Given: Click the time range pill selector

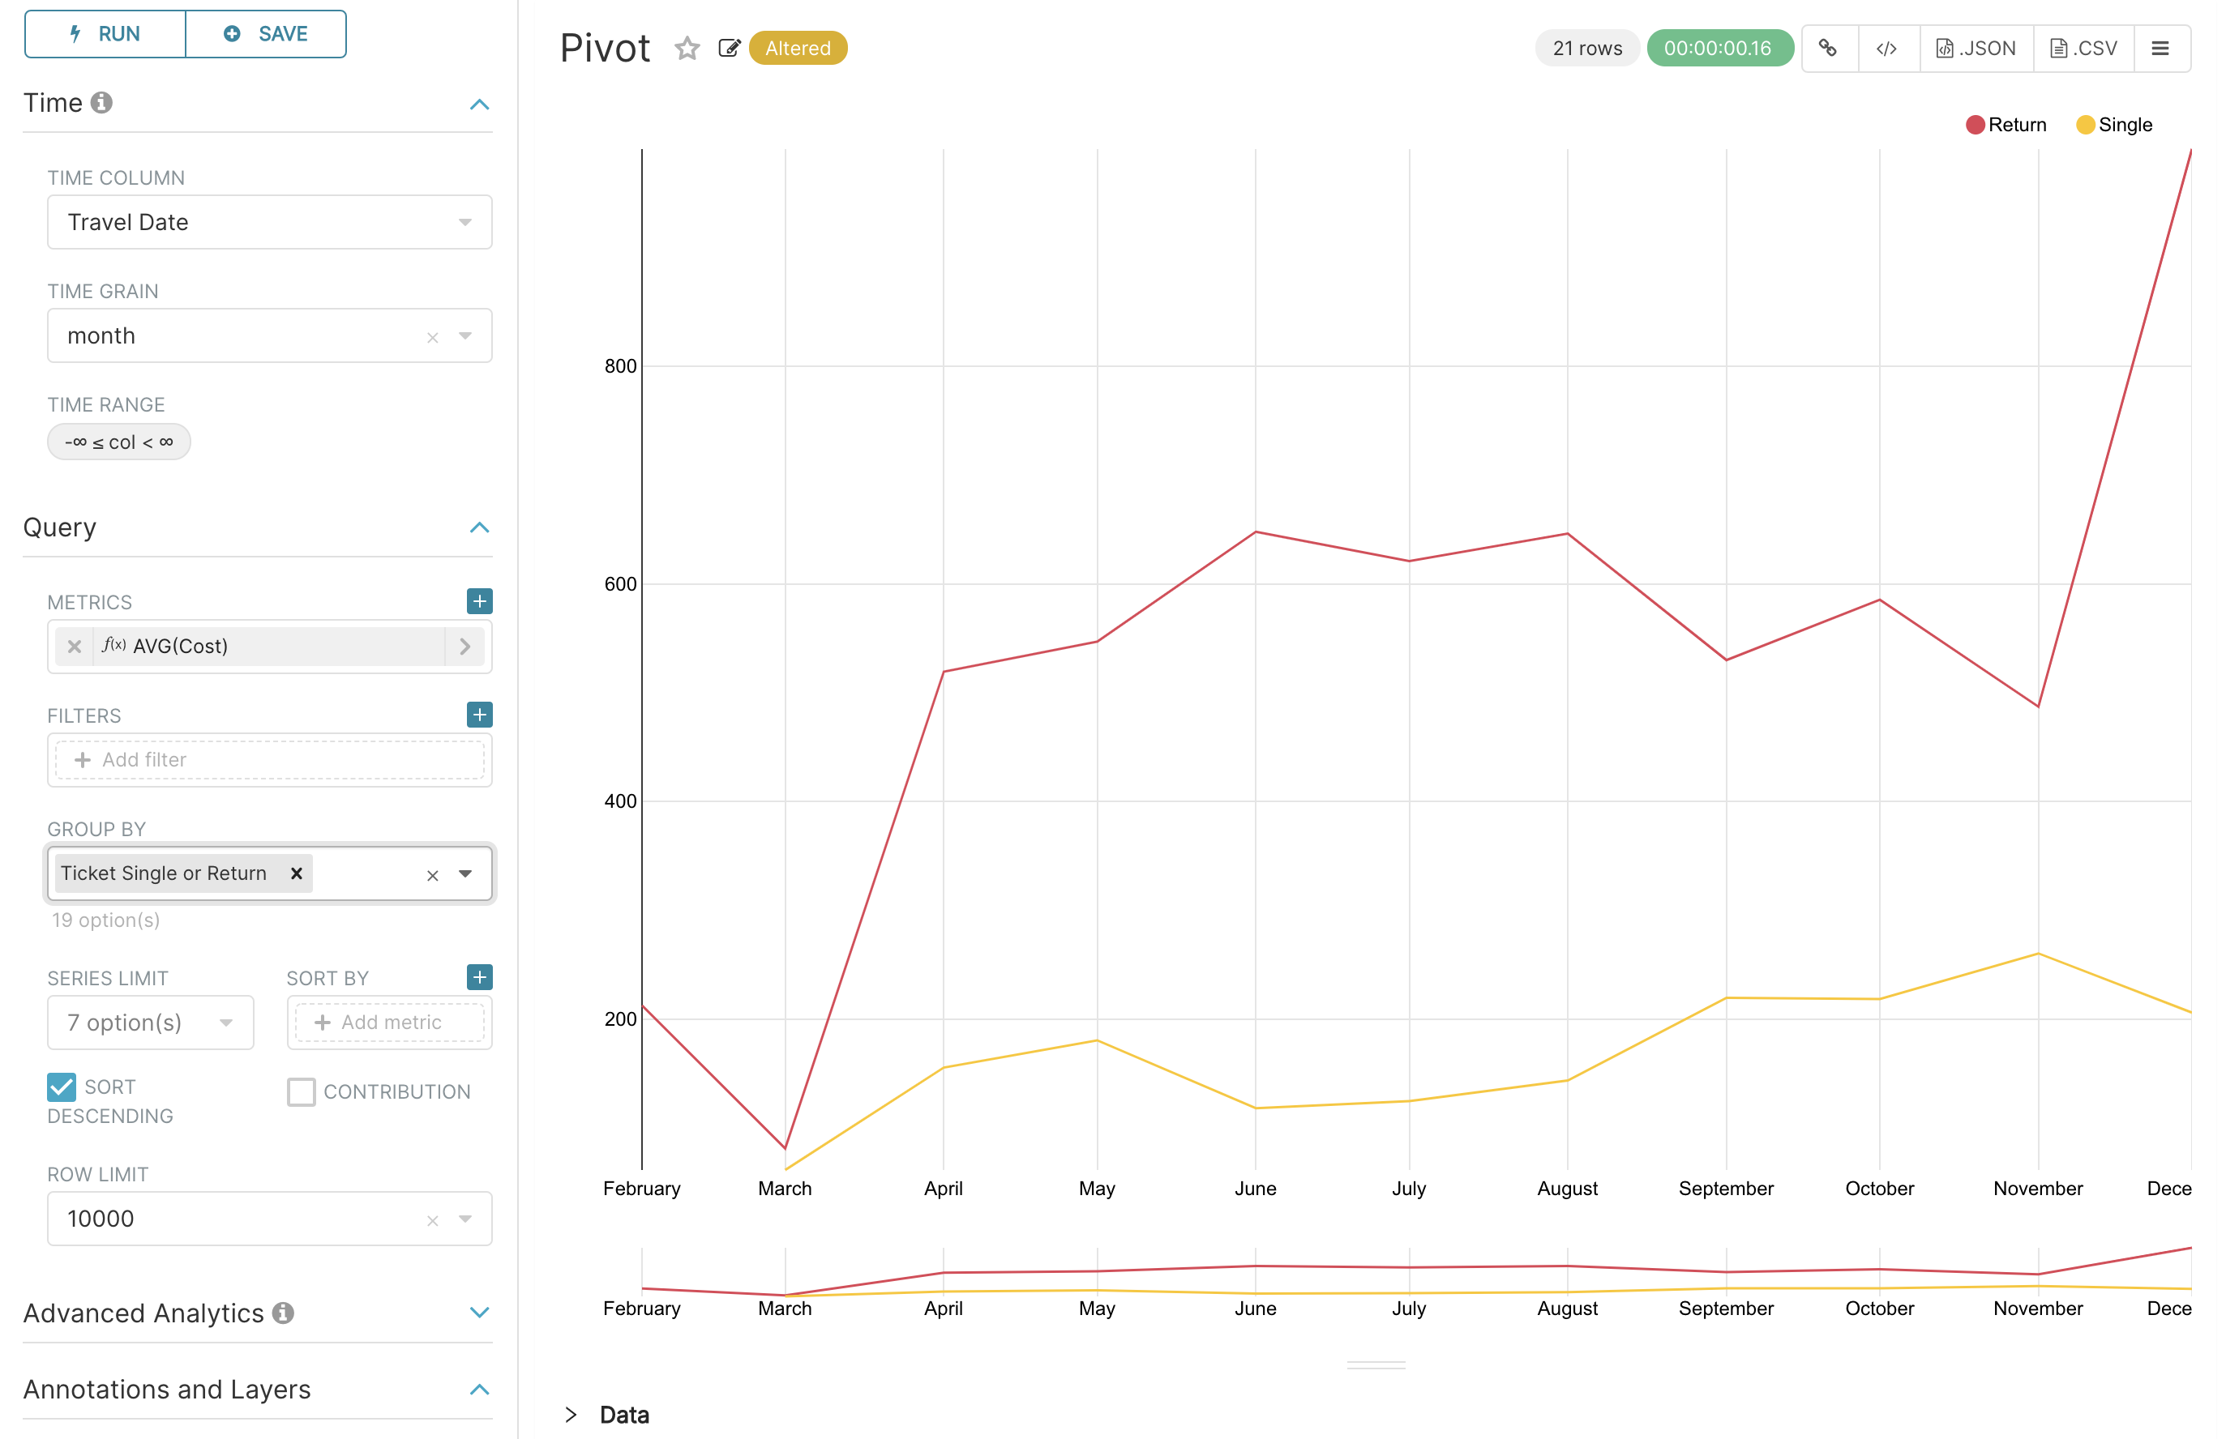Looking at the screenshot, I should (118, 441).
